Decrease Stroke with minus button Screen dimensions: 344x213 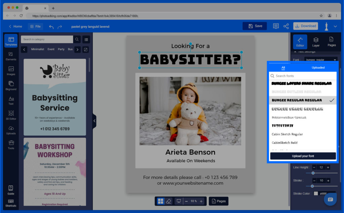(x=314, y=181)
